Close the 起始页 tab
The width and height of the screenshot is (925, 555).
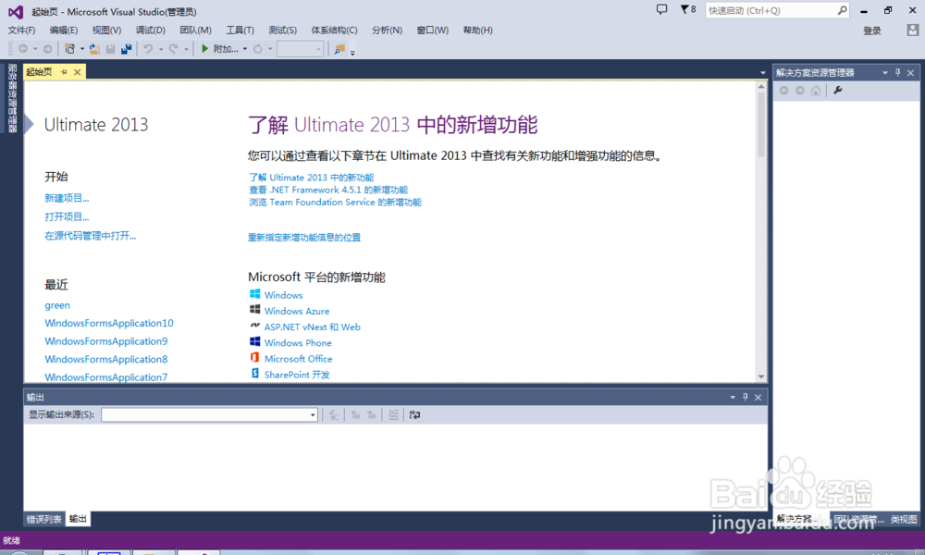tap(78, 72)
